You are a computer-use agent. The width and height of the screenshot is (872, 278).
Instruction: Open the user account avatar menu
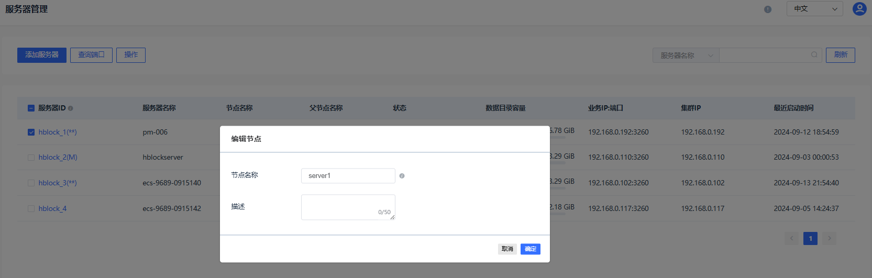859,9
